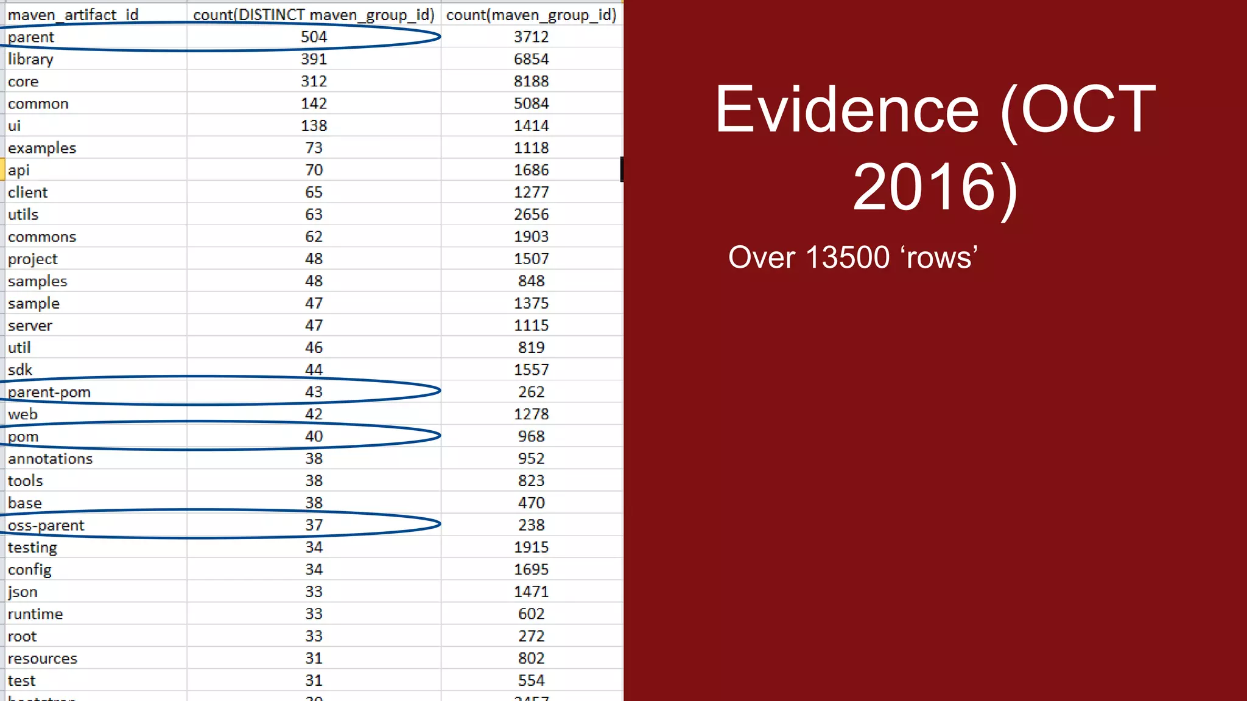The width and height of the screenshot is (1247, 701).
Task: Click 952 in the annotations row
Action: point(531,458)
